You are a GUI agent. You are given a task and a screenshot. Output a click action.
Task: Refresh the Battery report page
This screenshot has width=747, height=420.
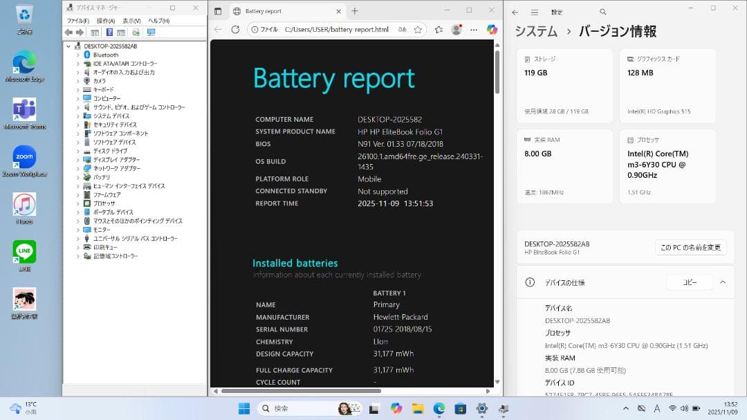[x=235, y=30]
